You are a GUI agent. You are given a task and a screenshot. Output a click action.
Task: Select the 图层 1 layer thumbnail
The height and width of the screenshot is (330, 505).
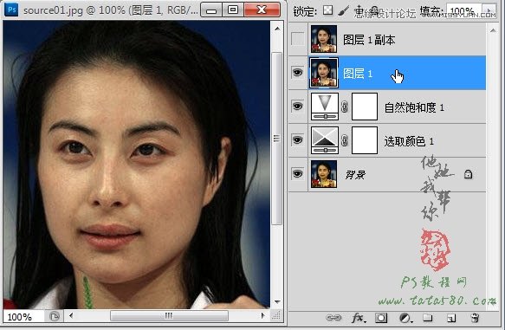click(x=324, y=73)
